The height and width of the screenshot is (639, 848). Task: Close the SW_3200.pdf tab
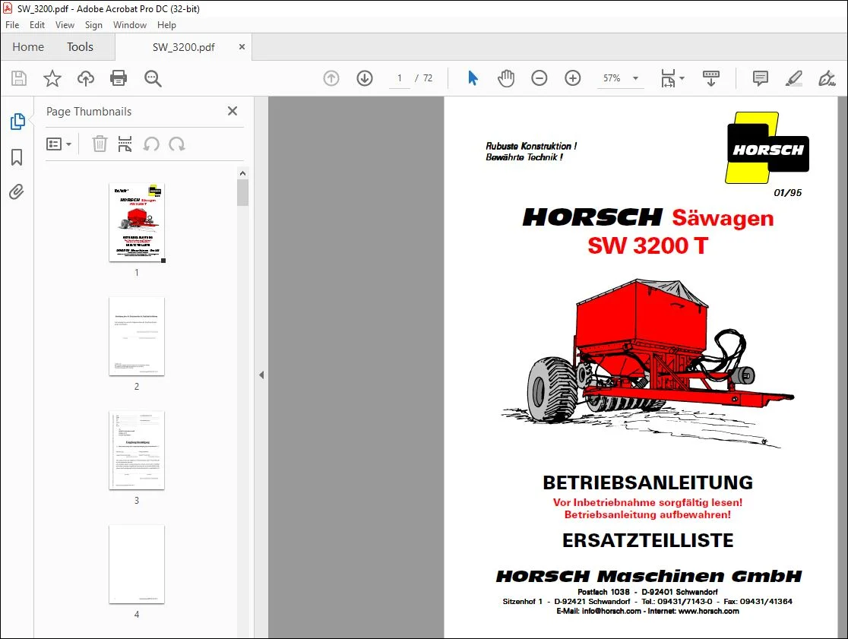pos(242,47)
